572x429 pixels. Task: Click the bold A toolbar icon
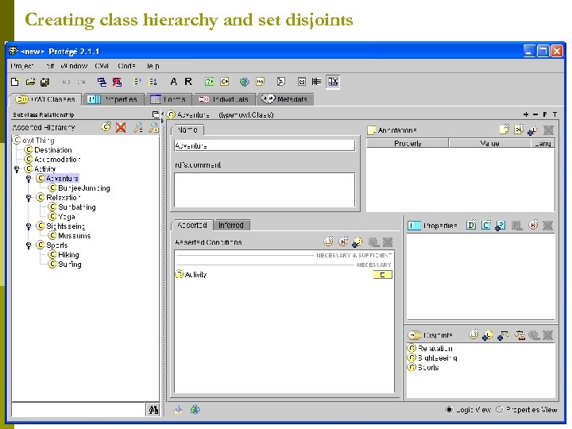click(x=174, y=82)
